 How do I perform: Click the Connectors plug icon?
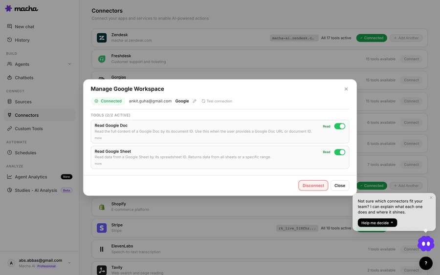click(10, 115)
